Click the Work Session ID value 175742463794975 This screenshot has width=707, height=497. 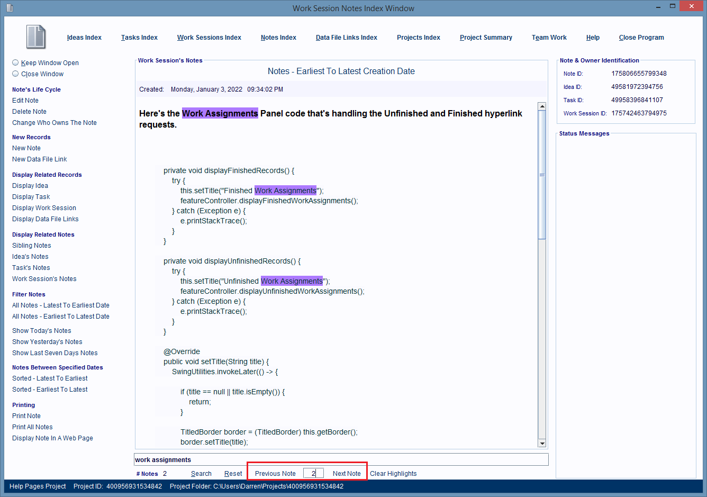[x=639, y=113]
